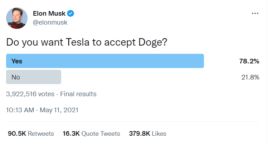The height and width of the screenshot is (145, 268).
Task: Select the No poll result bar
Action: [x=34, y=77]
